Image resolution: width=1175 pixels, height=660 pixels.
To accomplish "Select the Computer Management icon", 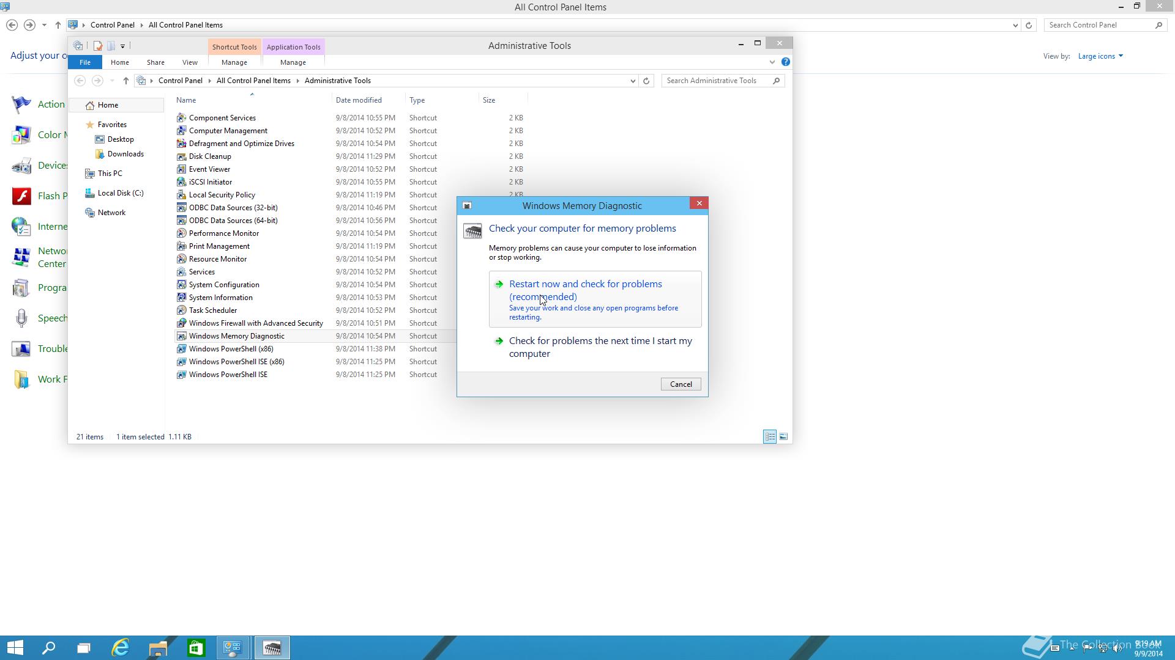I will tap(181, 131).
